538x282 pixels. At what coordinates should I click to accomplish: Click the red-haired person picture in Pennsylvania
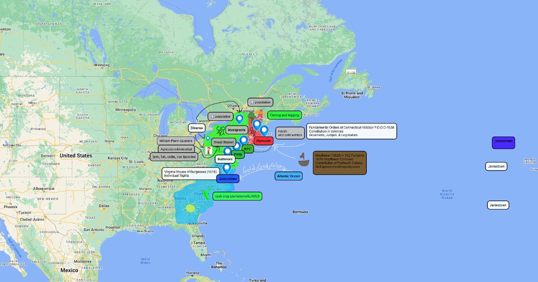(208, 151)
